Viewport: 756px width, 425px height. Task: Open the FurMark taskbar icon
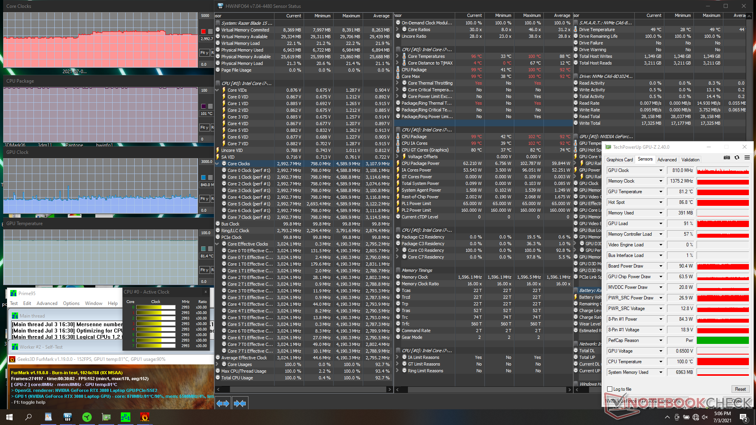145,417
